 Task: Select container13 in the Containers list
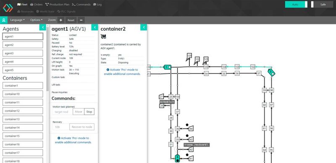click(x=23, y=119)
